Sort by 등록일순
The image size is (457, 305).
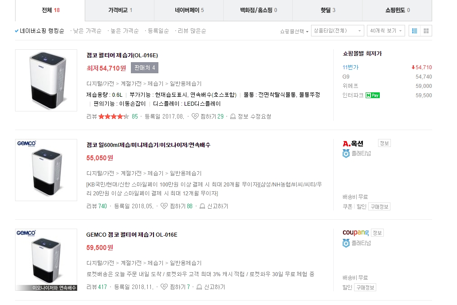pos(158,31)
